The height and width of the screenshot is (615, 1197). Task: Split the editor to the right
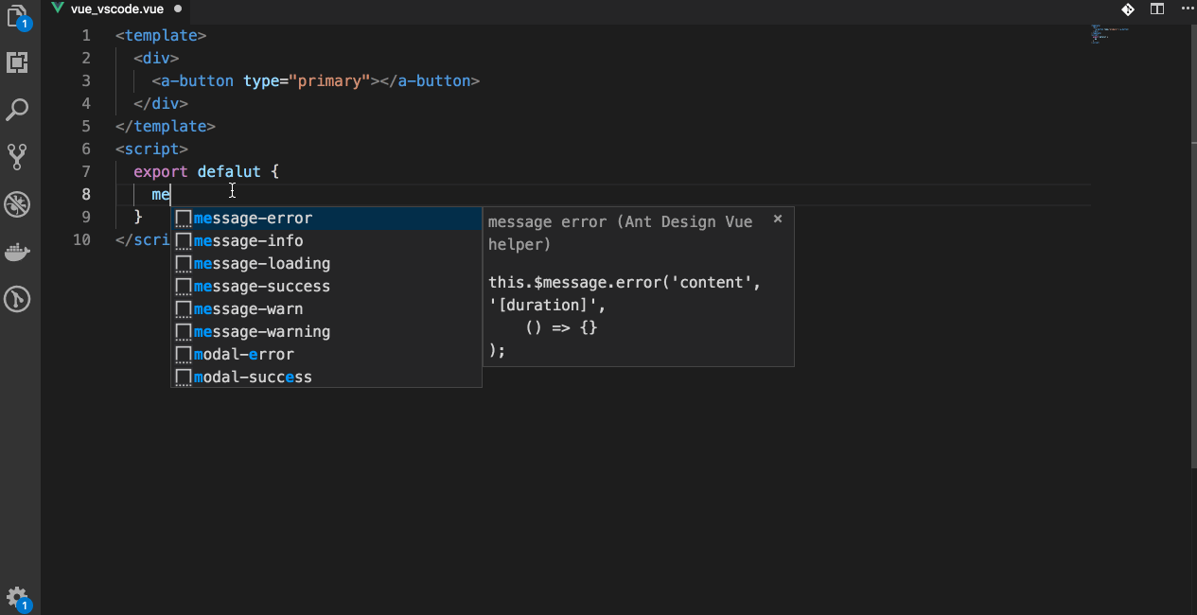coord(1156,9)
